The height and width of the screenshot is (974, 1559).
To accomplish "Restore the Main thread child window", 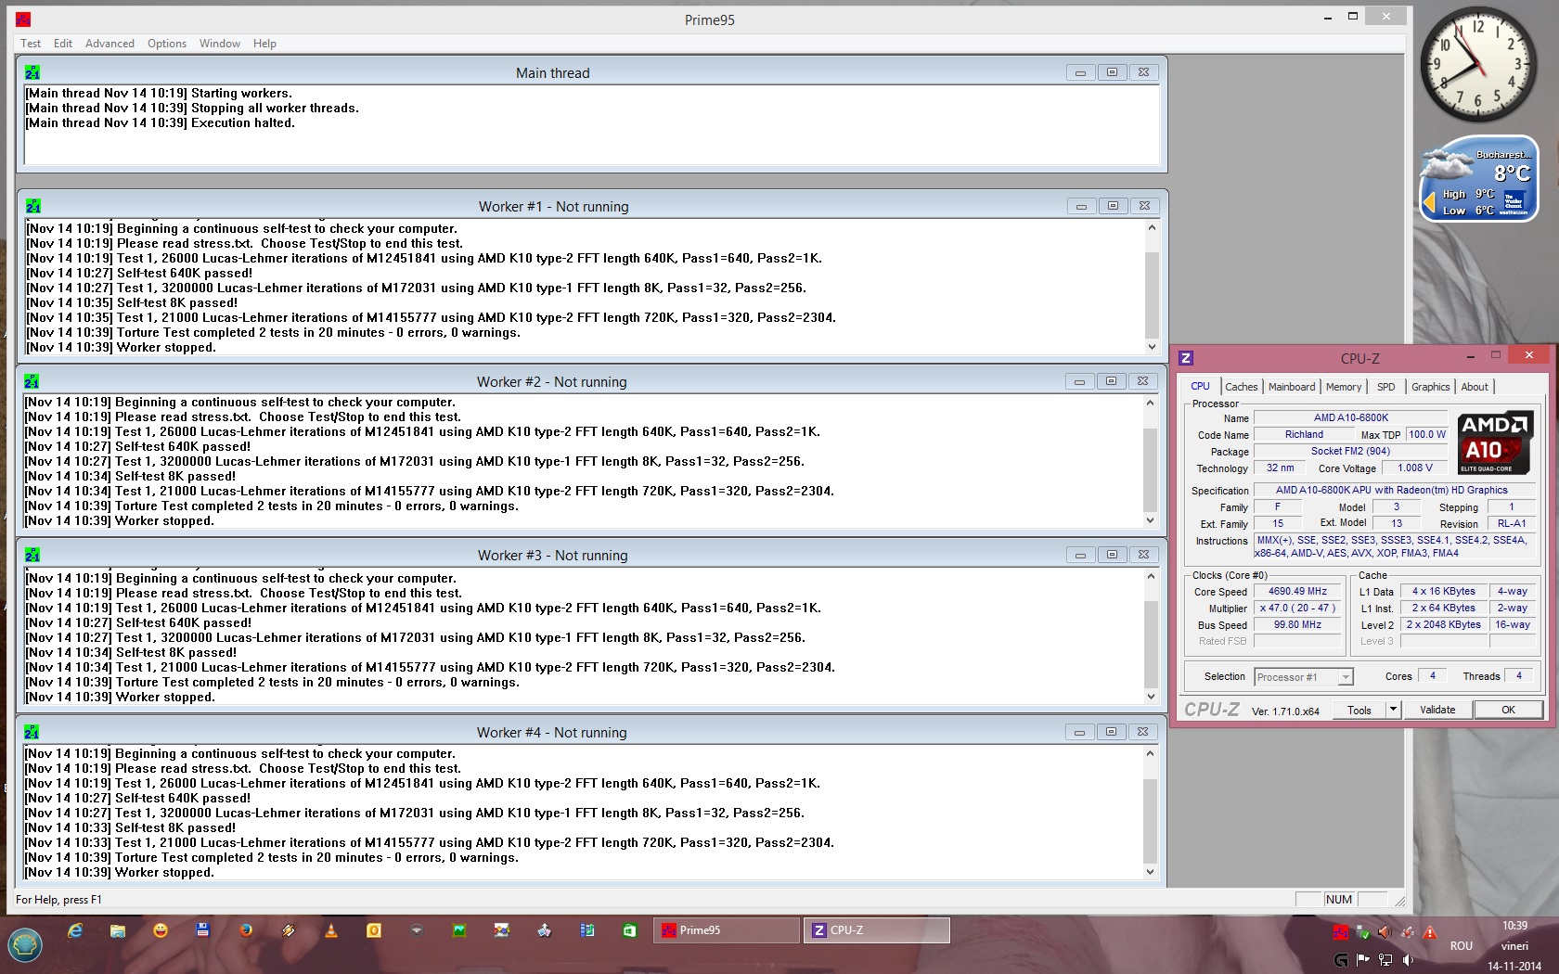I will [x=1112, y=72].
